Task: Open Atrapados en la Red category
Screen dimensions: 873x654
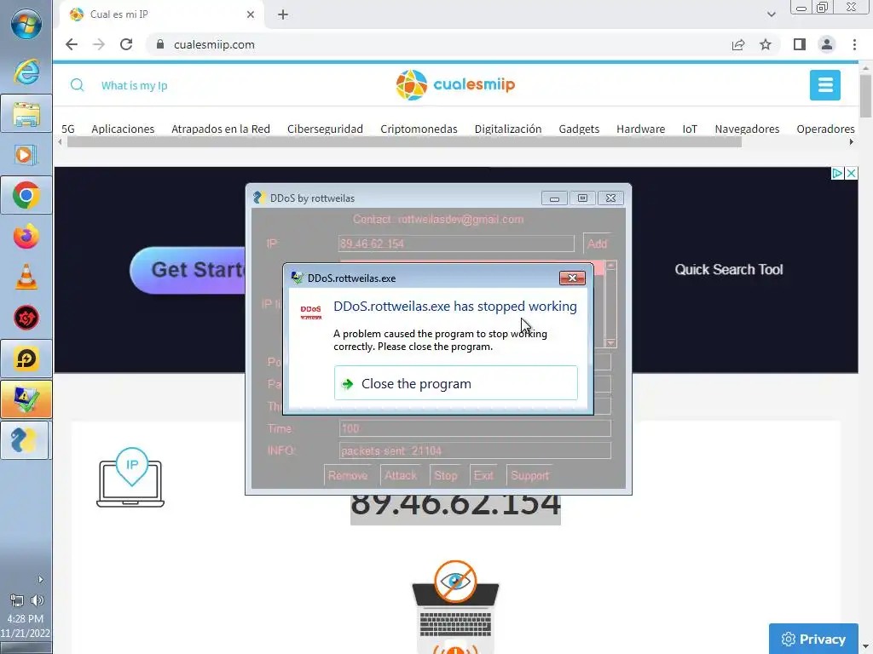Action: pos(221,129)
